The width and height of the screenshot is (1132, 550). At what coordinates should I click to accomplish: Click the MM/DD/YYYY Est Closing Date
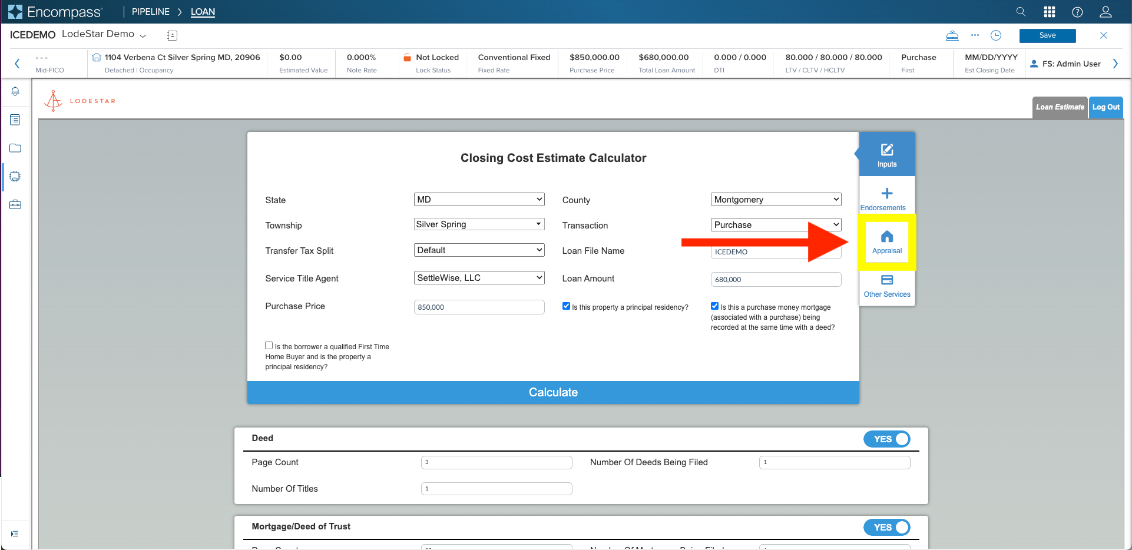pyautogui.click(x=991, y=57)
